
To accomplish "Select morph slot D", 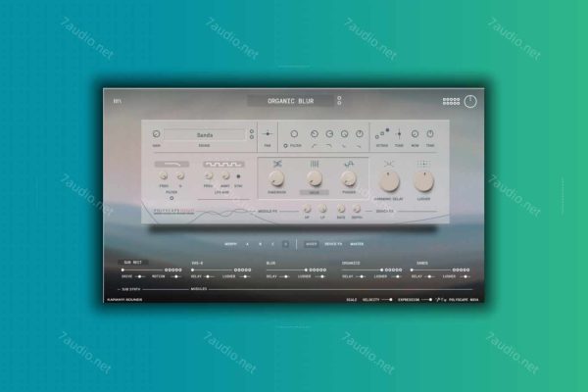I will click(x=286, y=244).
